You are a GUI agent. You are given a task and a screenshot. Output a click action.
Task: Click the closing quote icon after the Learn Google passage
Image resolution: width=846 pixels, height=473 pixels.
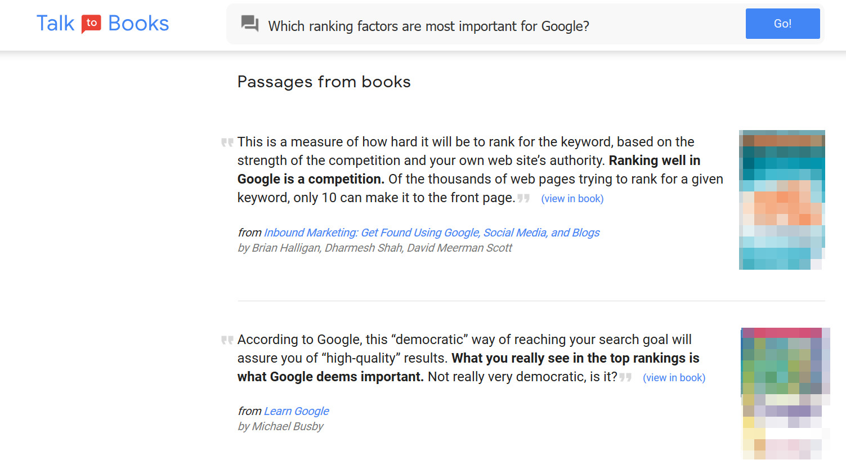pyautogui.click(x=625, y=377)
